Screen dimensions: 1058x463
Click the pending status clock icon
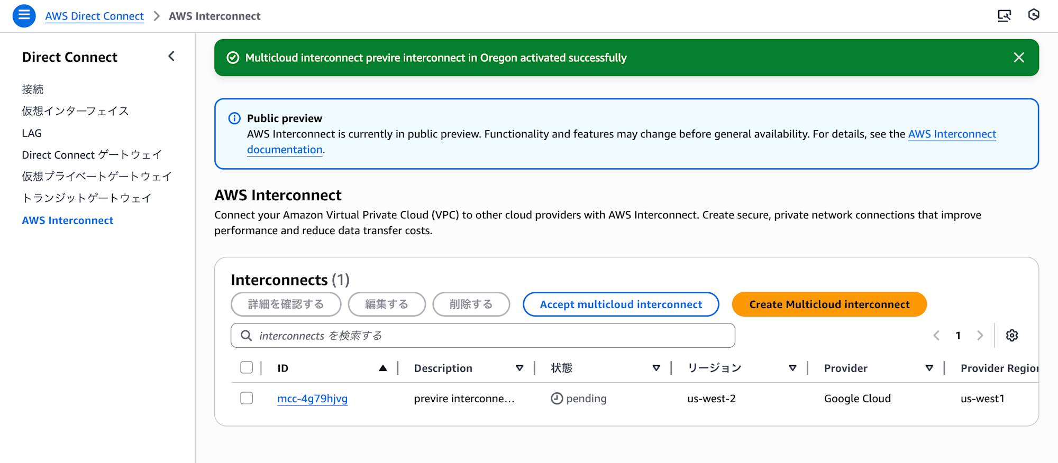click(557, 399)
